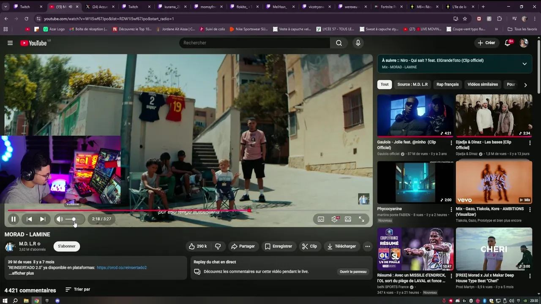Toggle subtitles on the player
The height and width of the screenshot is (304, 541).
pos(321,219)
